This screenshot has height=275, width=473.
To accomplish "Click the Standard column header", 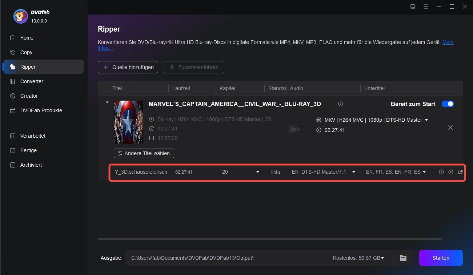I will click(x=277, y=88).
